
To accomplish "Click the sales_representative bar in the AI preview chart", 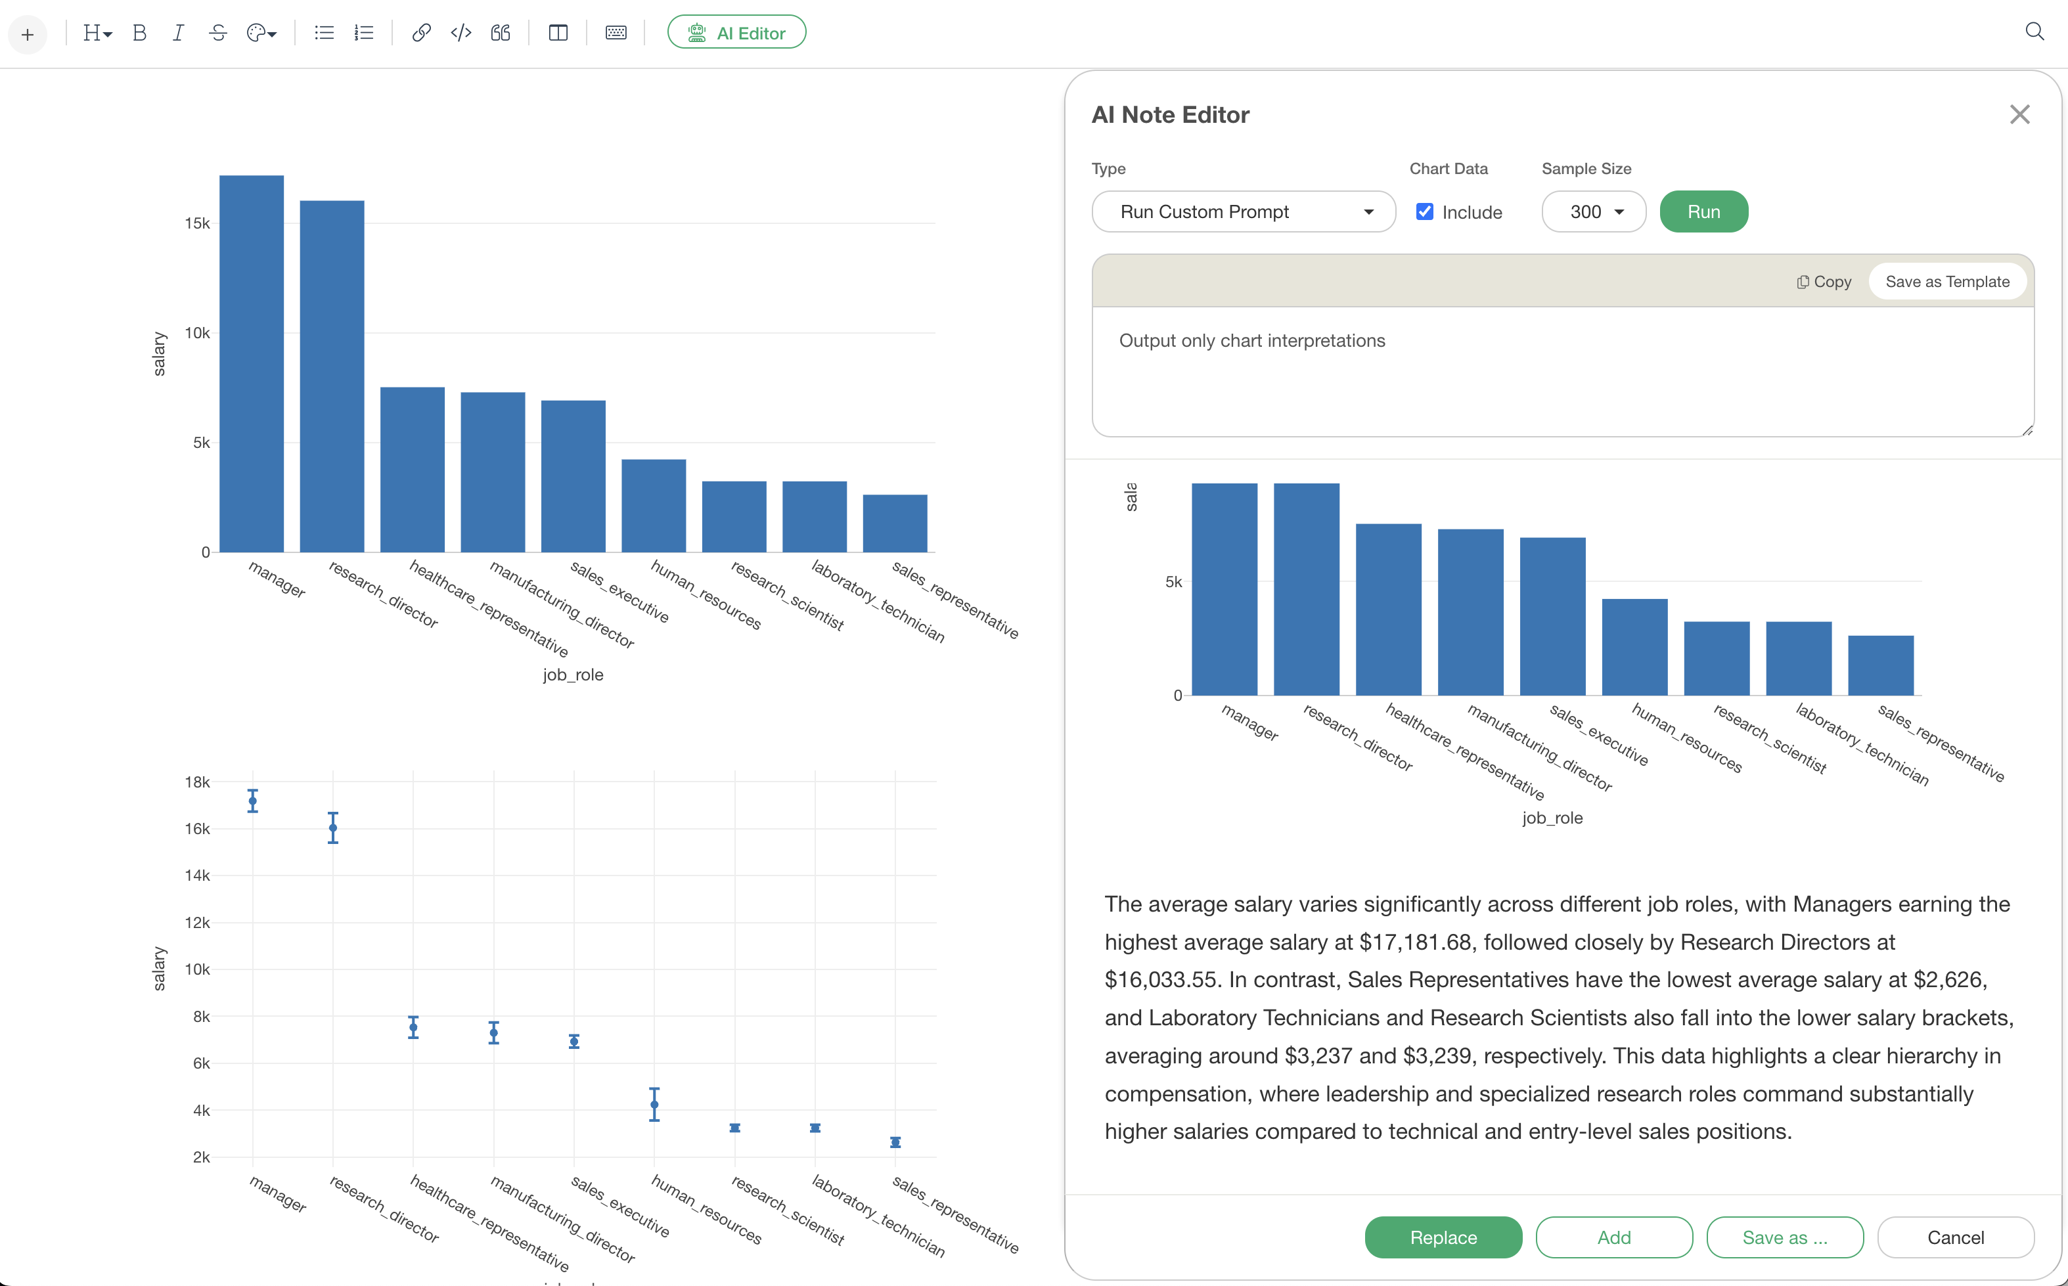I will pyautogui.click(x=1881, y=665).
